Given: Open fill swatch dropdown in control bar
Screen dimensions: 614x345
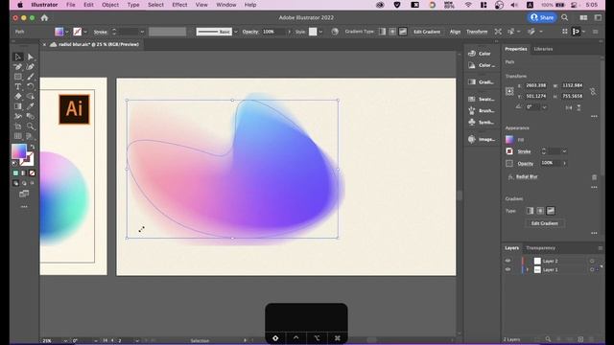Looking at the screenshot, I should [67, 32].
